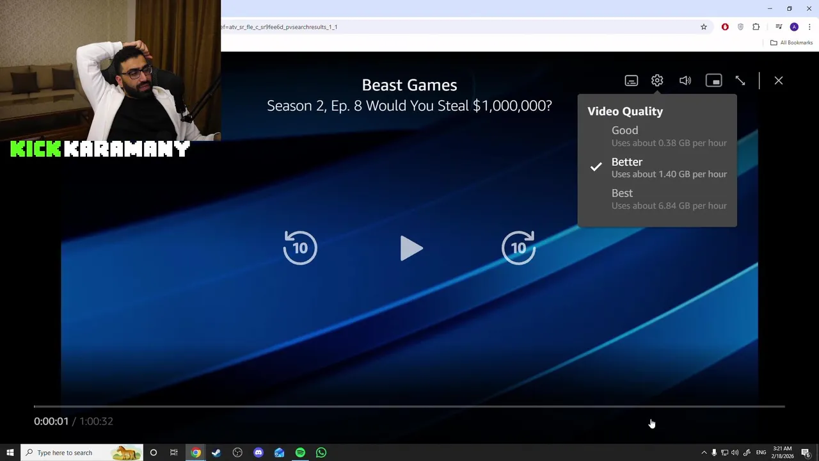Open Cortana circle on taskbar

[154, 453]
